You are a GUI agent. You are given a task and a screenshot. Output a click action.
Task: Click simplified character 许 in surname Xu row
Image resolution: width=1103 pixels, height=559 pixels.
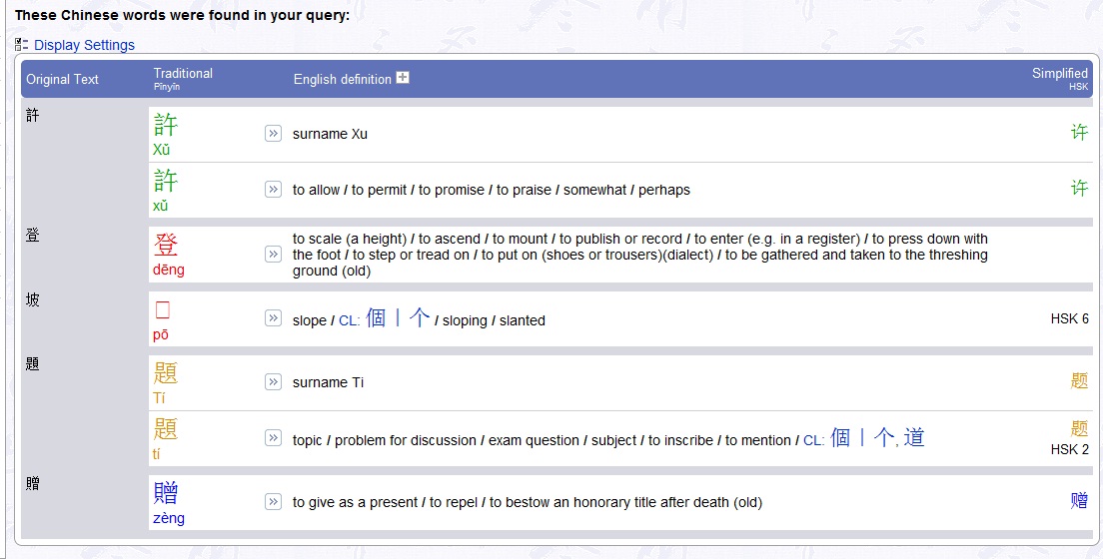tap(1079, 132)
